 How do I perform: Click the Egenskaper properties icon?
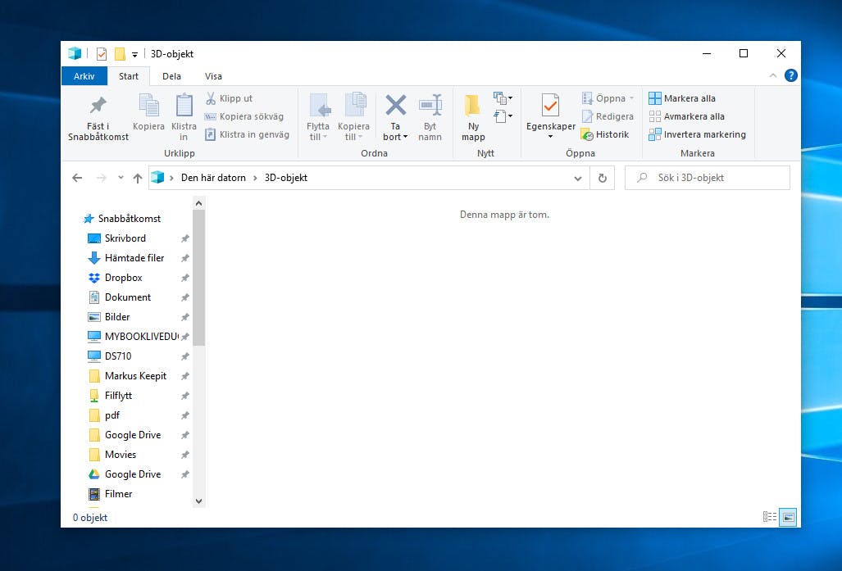pyautogui.click(x=550, y=106)
